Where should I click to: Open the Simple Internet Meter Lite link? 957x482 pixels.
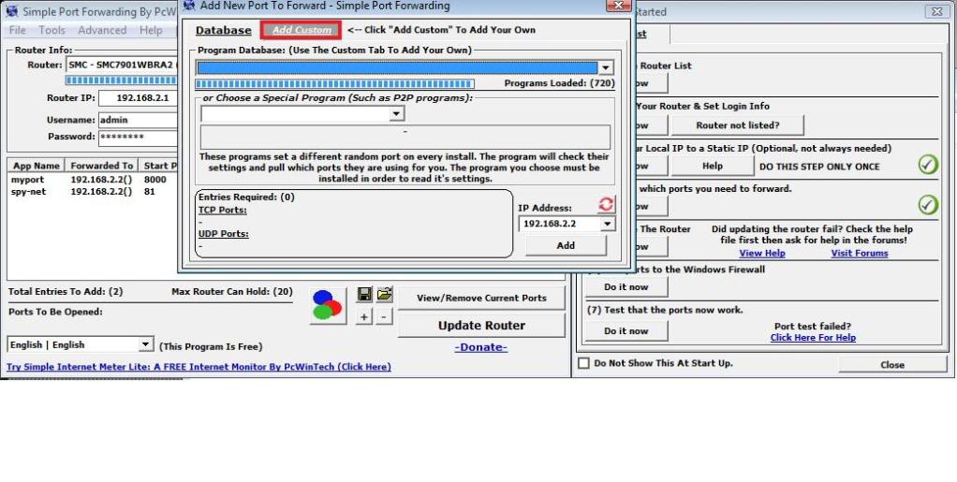pyautogui.click(x=199, y=367)
